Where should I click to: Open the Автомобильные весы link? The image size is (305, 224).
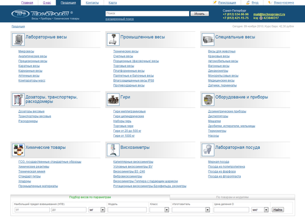pyautogui.click(x=223, y=61)
